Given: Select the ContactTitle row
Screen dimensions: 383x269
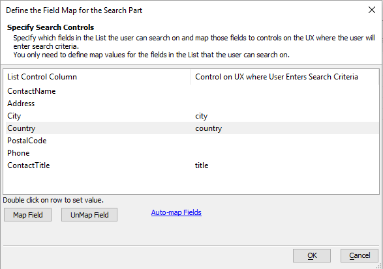Looking at the screenshot, I should [x=192, y=165].
